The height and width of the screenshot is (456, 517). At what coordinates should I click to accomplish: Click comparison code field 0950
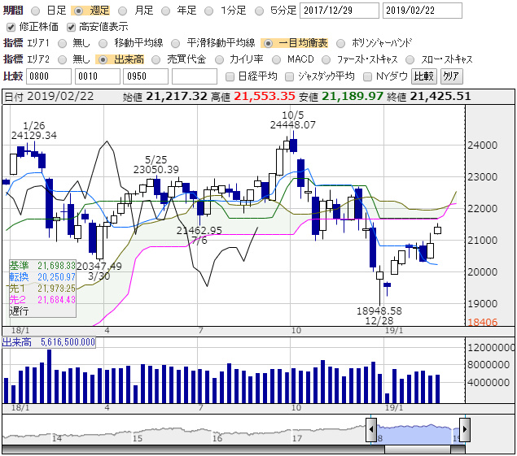[146, 76]
